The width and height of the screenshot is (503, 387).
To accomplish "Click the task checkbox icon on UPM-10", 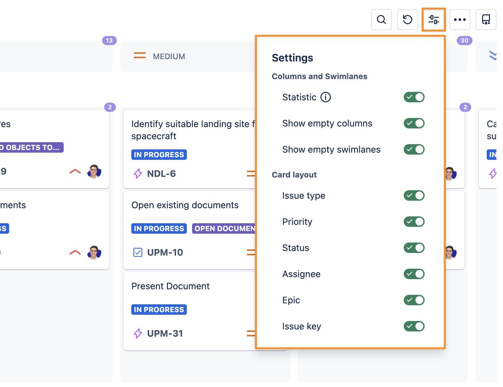I will click(138, 252).
